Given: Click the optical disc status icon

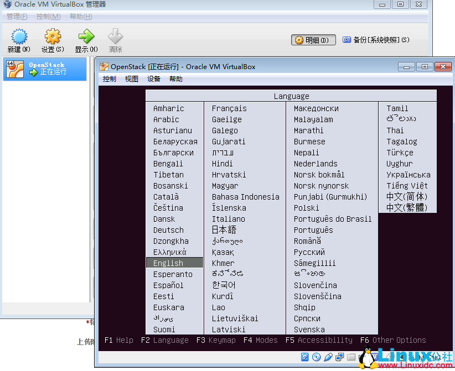Looking at the screenshot, I should (317, 357).
